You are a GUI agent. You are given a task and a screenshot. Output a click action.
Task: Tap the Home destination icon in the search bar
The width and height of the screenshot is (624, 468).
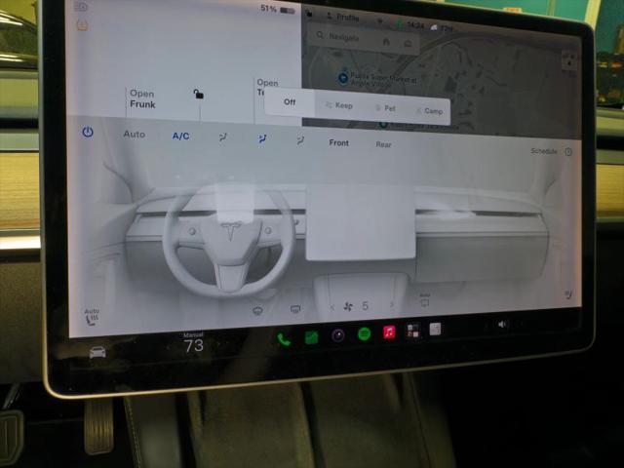point(386,41)
